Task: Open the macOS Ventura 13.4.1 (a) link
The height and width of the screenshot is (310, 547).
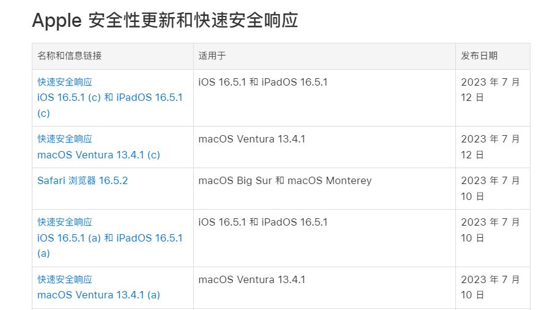Action: tap(98, 295)
